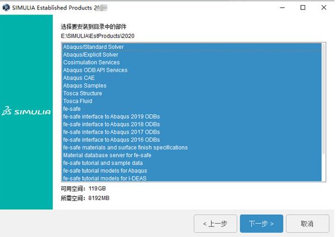
Task: Choose Cosimulation Services component
Action: [x=192, y=62]
